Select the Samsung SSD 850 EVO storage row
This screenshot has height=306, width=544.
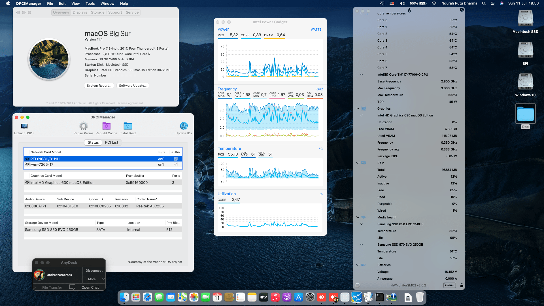point(103,229)
